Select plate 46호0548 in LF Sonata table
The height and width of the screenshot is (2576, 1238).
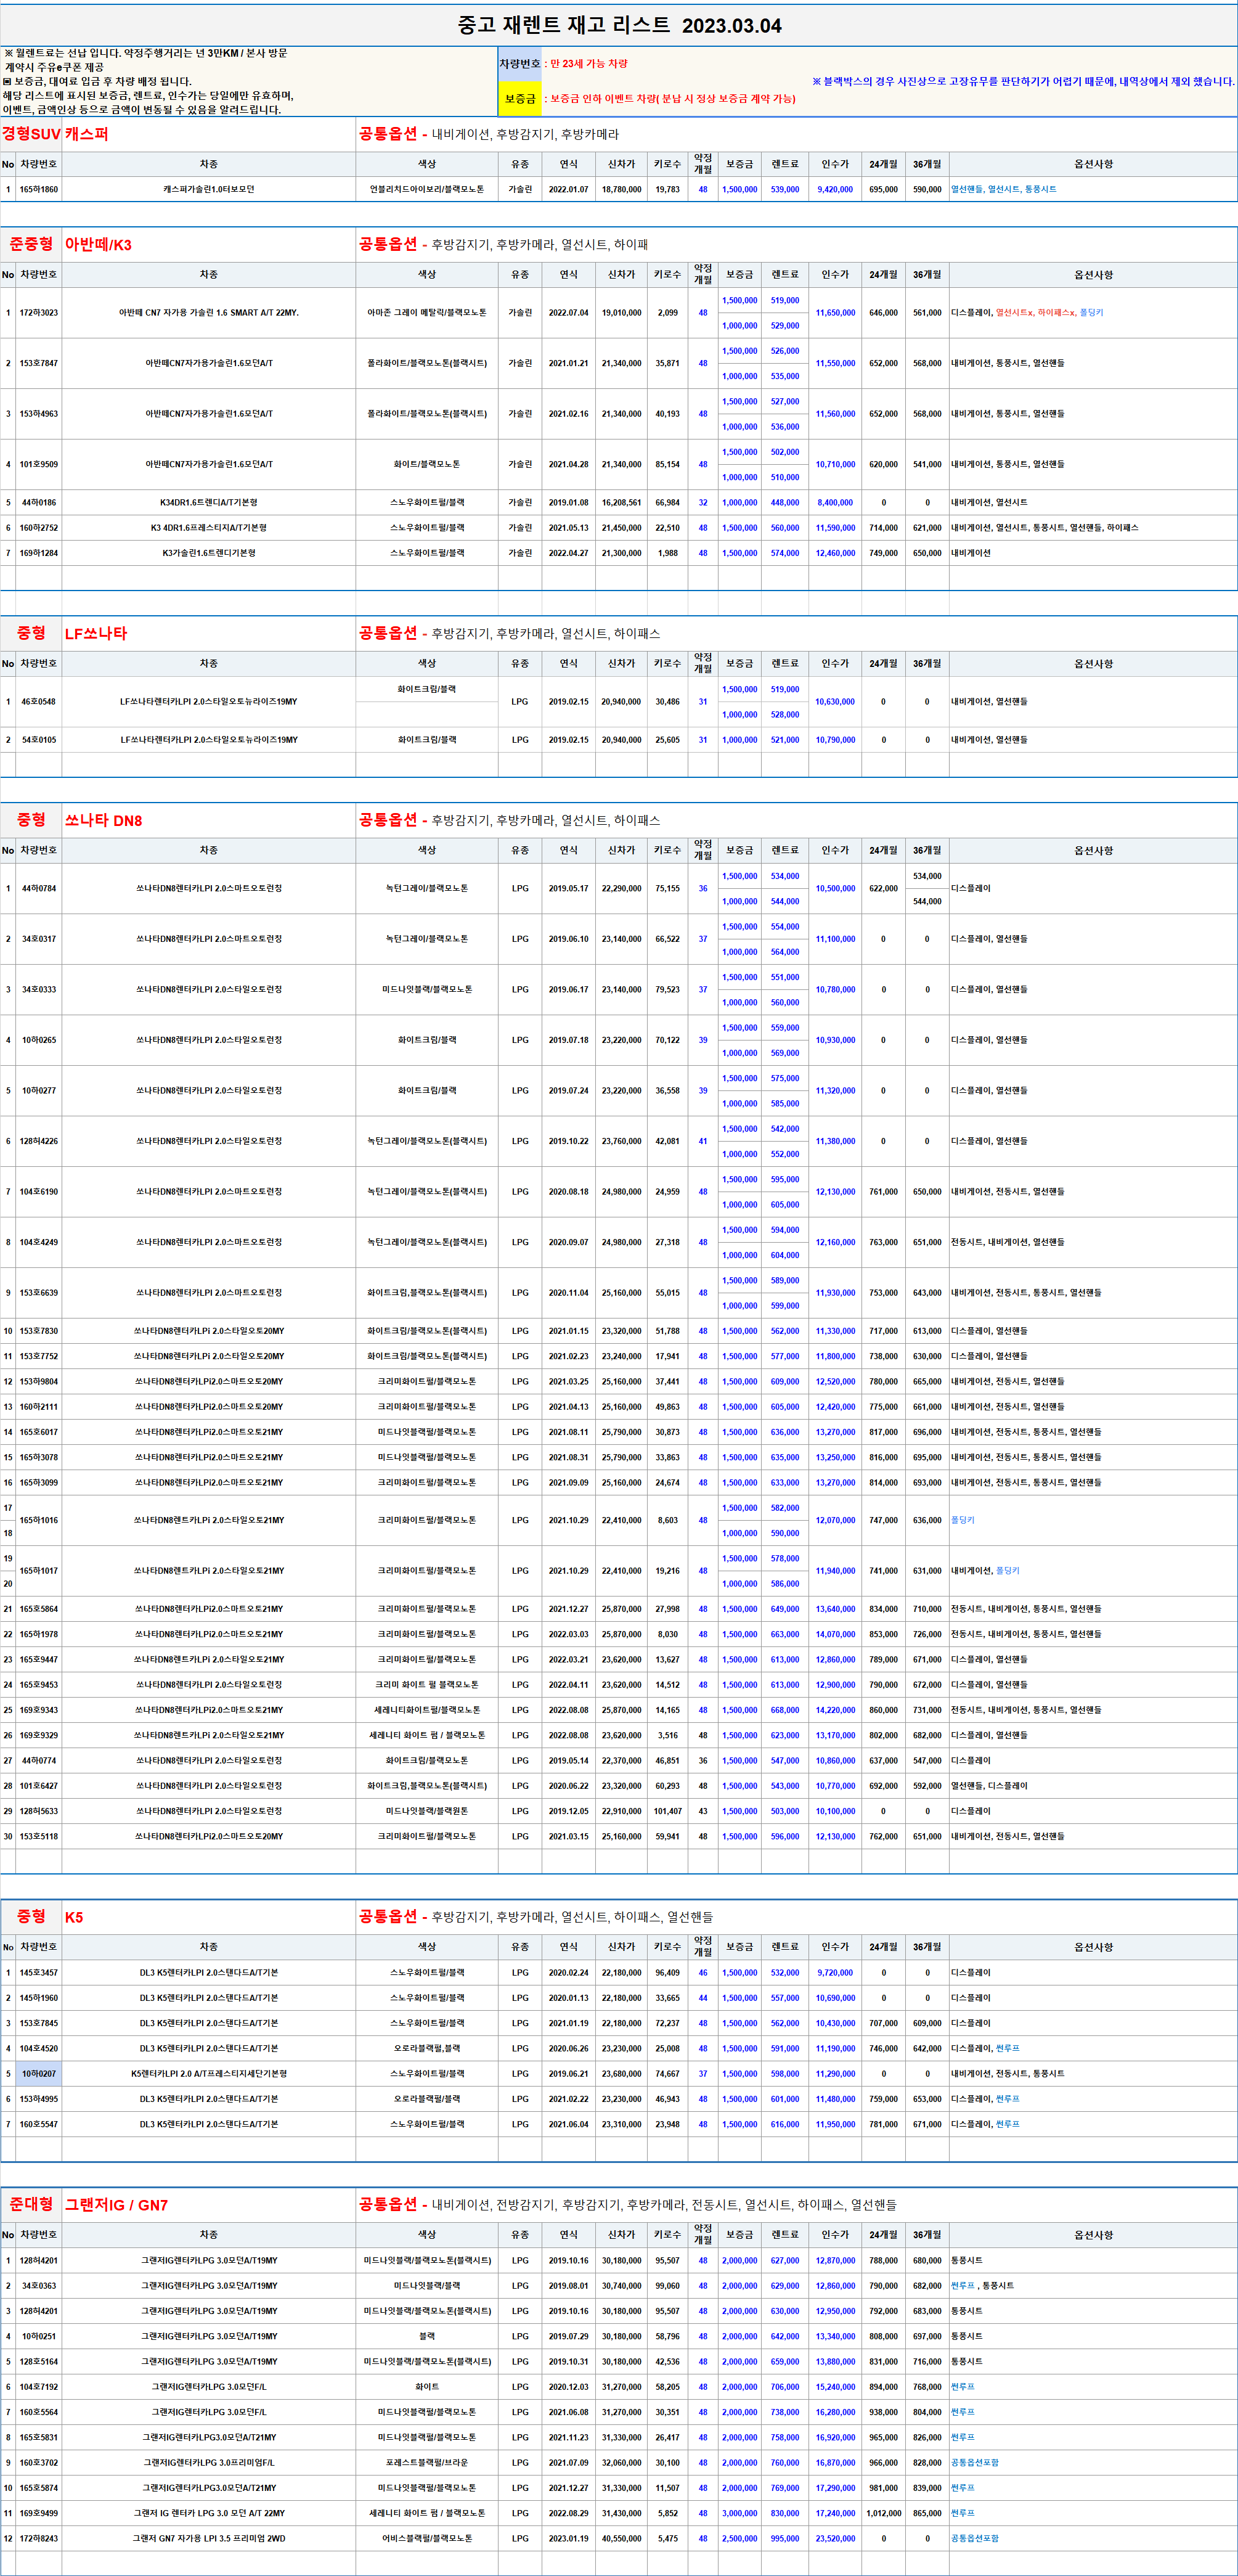click(39, 702)
